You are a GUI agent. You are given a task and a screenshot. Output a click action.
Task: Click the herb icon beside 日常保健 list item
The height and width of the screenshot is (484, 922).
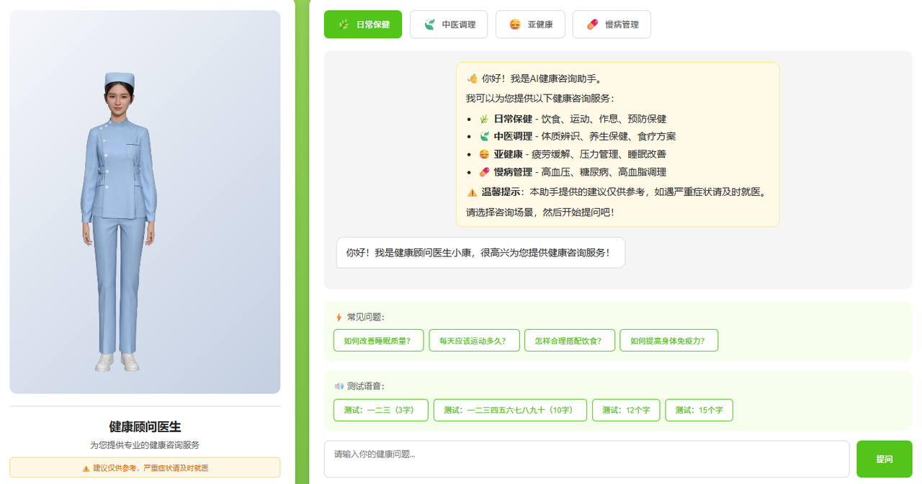pyautogui.click(x=484, y=119)
